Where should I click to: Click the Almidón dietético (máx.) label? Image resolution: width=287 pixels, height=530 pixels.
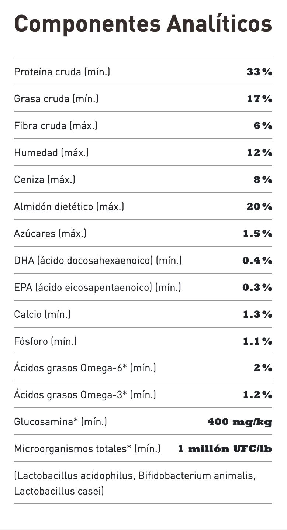coord(69,206)
